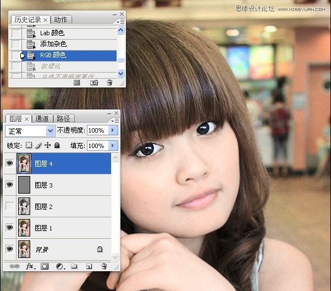Open the fill 填充 slider arrow
Viewport: 331px width, 291px height.
click(113, 145)
